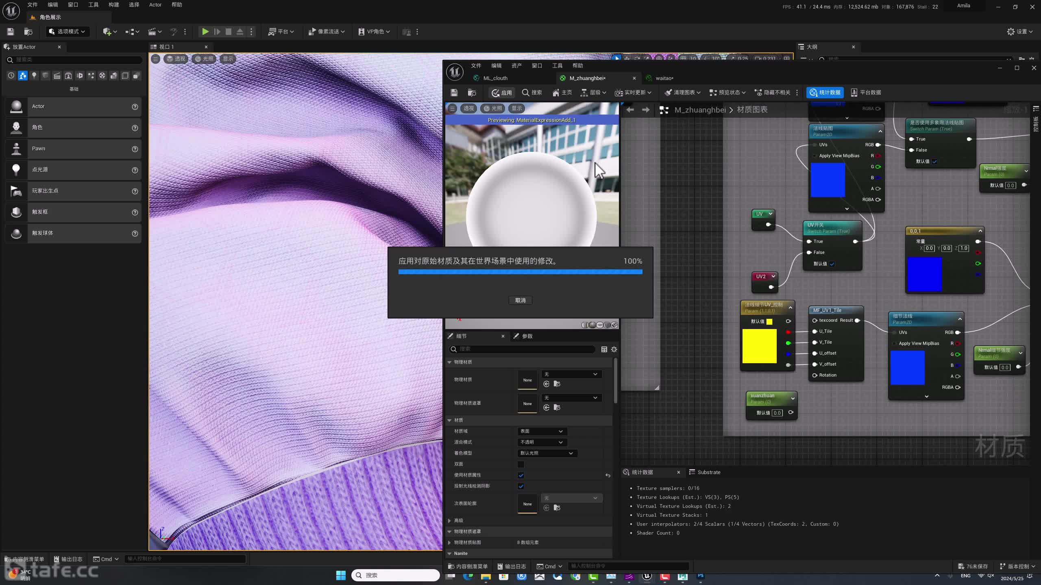This screenshot has height=585, width=1041.
Task: Open 材质域 dropdown showing 表面
Action: pyautogui.click(x=542, y=431)
